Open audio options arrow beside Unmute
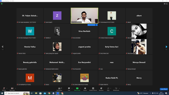The image size is (169, 95). [7, 88]
